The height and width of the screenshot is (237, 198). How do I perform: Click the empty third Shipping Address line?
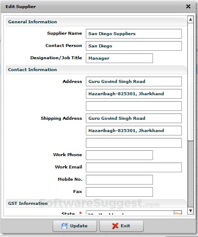[x=134, y=143]
